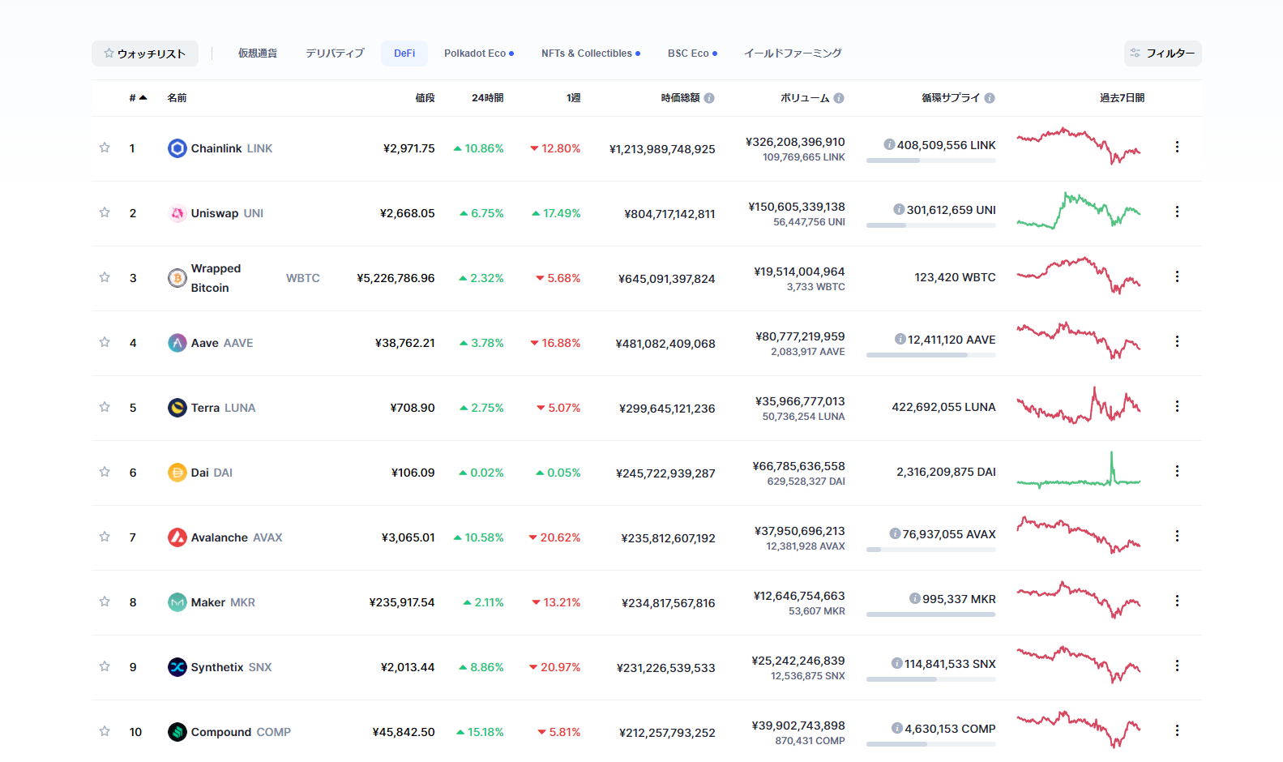
Task: Sort table by ボリューム column header
Action: [805, 98]
